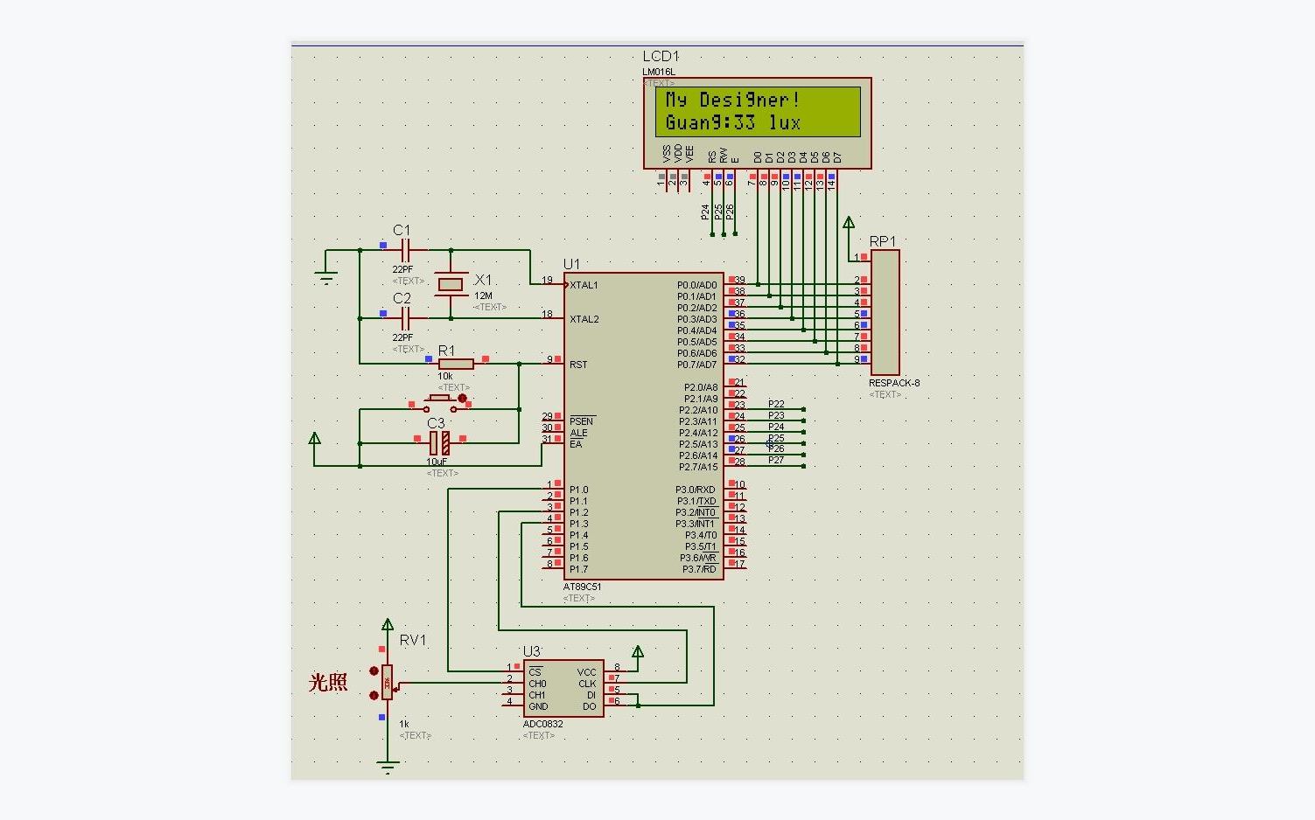This screenshot has width=1315, height=820.
Task: Select the power arrow left of C3
Action: (315, 437)
